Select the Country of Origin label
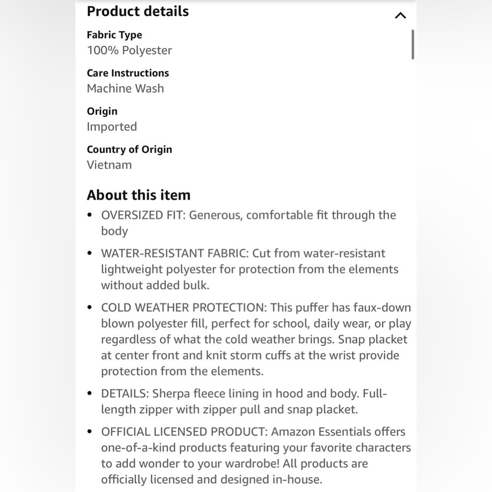492x492 pixels. point(129,149)
